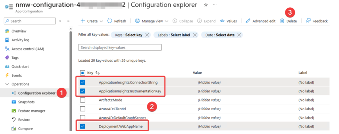Favorite this resource with the star icon
The image size is (339, 134).
206,5
